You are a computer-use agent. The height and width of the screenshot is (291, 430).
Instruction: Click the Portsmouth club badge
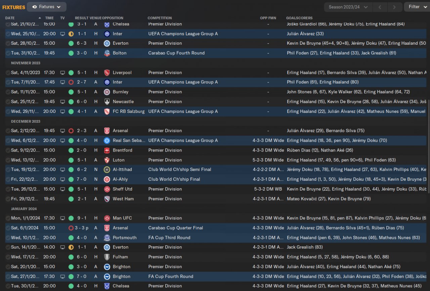[x=107, y=238]
